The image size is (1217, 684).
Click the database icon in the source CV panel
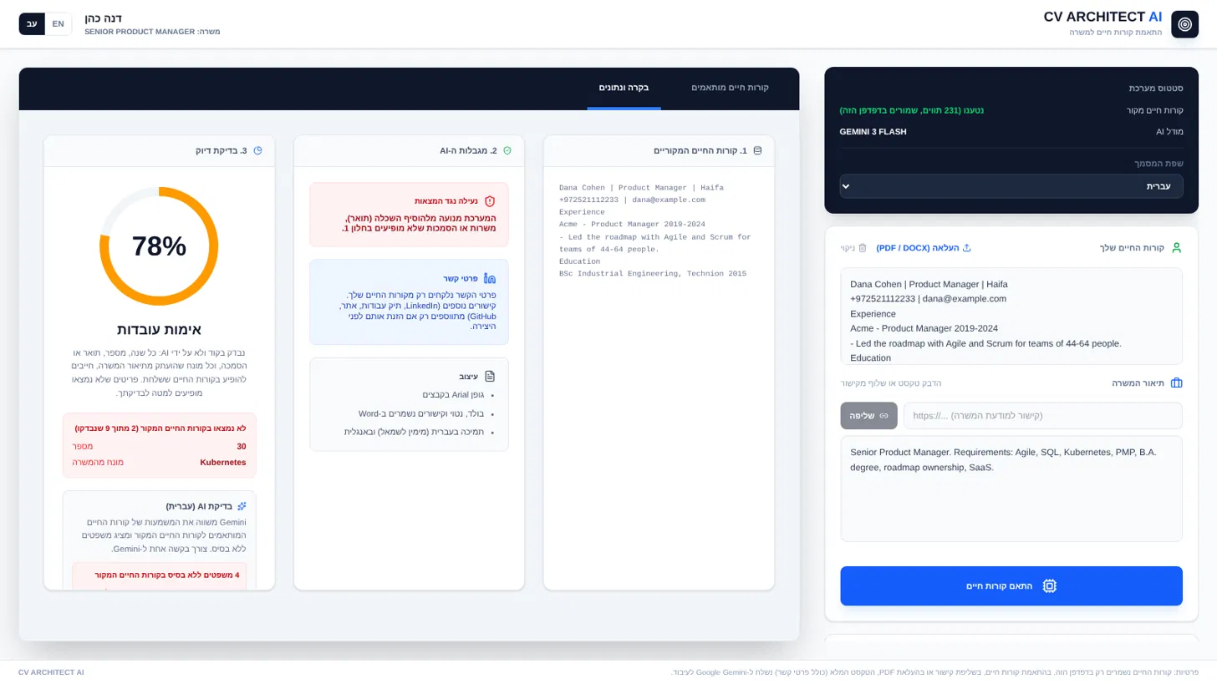coord(757,151)
